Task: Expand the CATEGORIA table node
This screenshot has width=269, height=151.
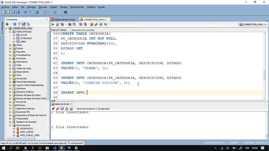Action: 14,38
